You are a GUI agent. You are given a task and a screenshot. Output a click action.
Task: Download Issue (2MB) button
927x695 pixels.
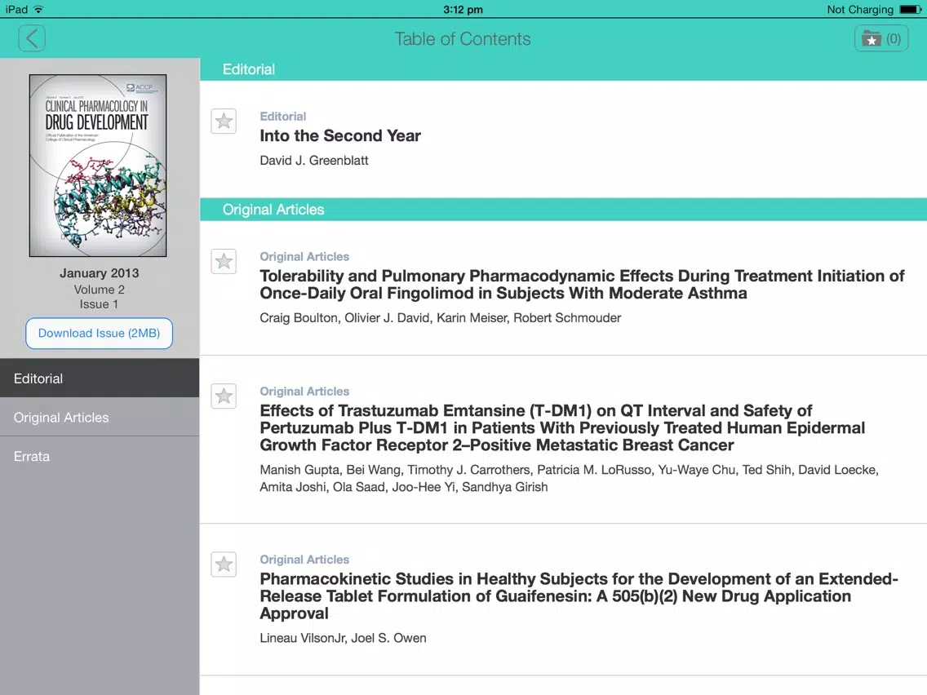click(x=100, y=334)
